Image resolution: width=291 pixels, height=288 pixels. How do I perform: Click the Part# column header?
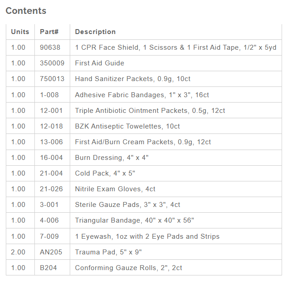click(x=49, y=32)
